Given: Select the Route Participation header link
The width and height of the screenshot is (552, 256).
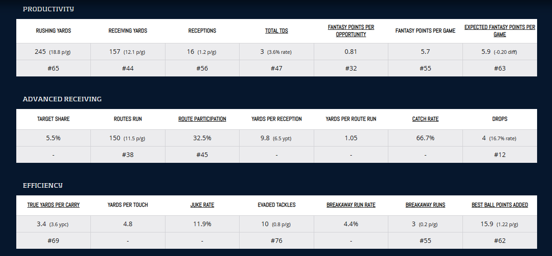Looking at the screenshot, I should (x=202, y=119).
